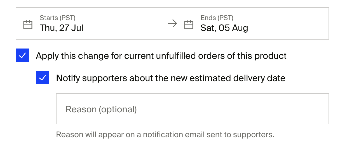This screenshot has width=347, height=150.
Task: Click the white checkmark in the Notify supporters box
Action: coord(43,78)
